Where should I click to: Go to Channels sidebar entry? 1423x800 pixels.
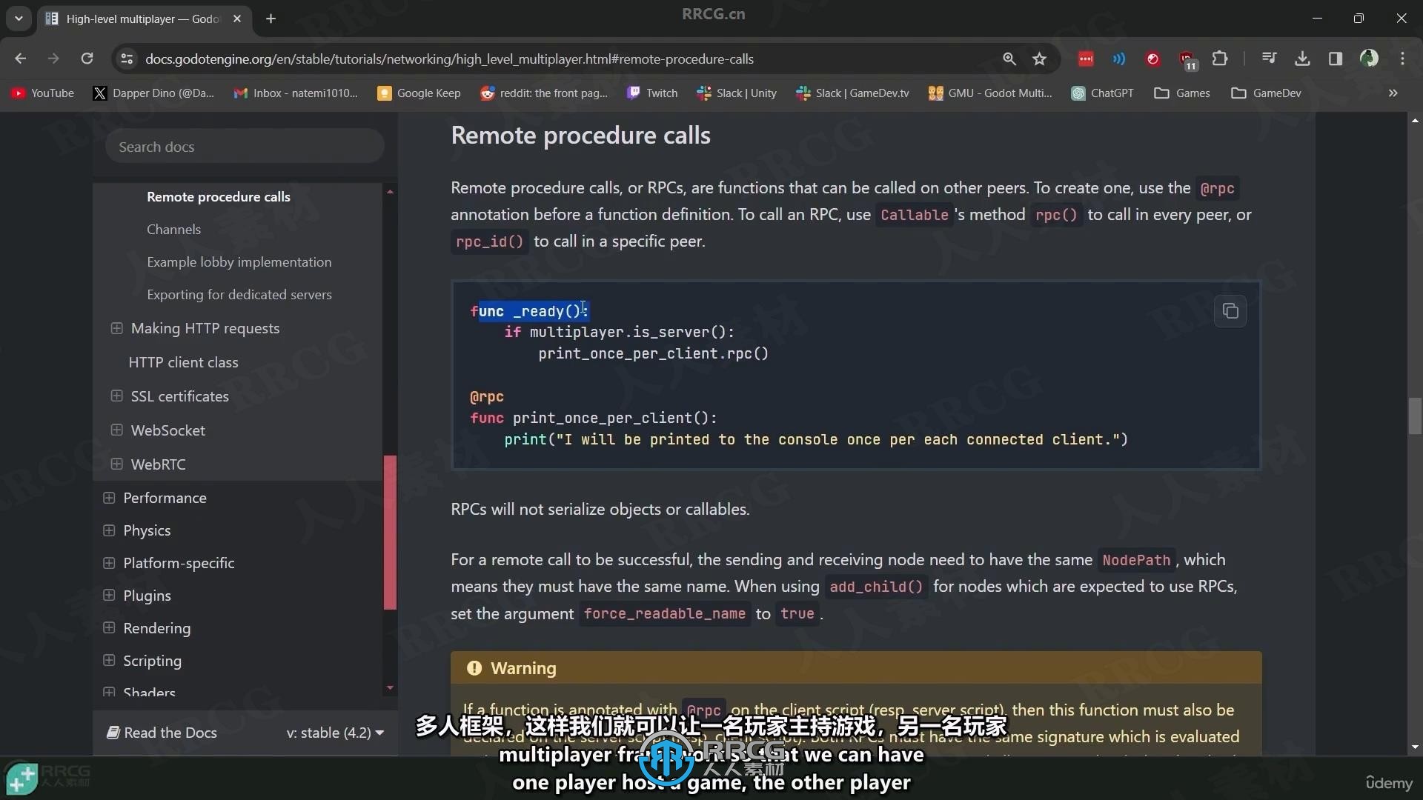pyautogui.click(x=173, y=229)
